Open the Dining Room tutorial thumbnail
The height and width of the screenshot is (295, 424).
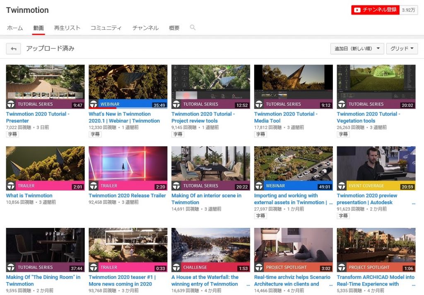click(x=46, y=250)
